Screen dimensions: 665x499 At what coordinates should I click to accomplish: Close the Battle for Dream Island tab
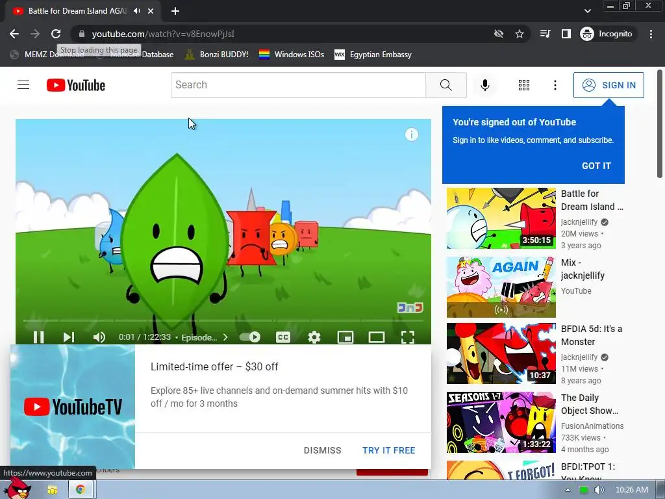click(151, 11)
